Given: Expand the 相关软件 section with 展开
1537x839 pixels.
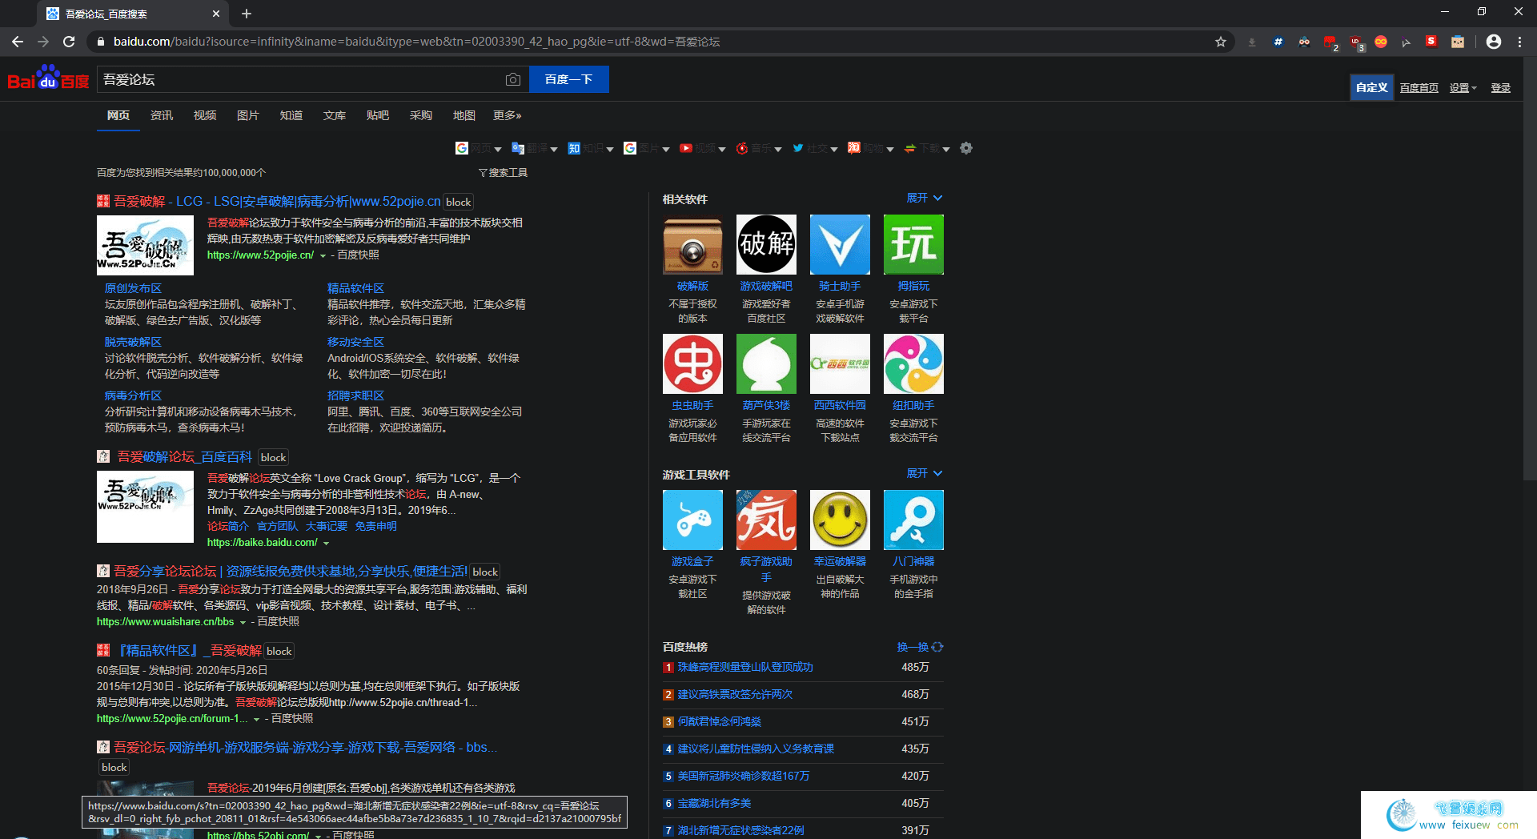Looking at the screenshot, I should [924, 198].
